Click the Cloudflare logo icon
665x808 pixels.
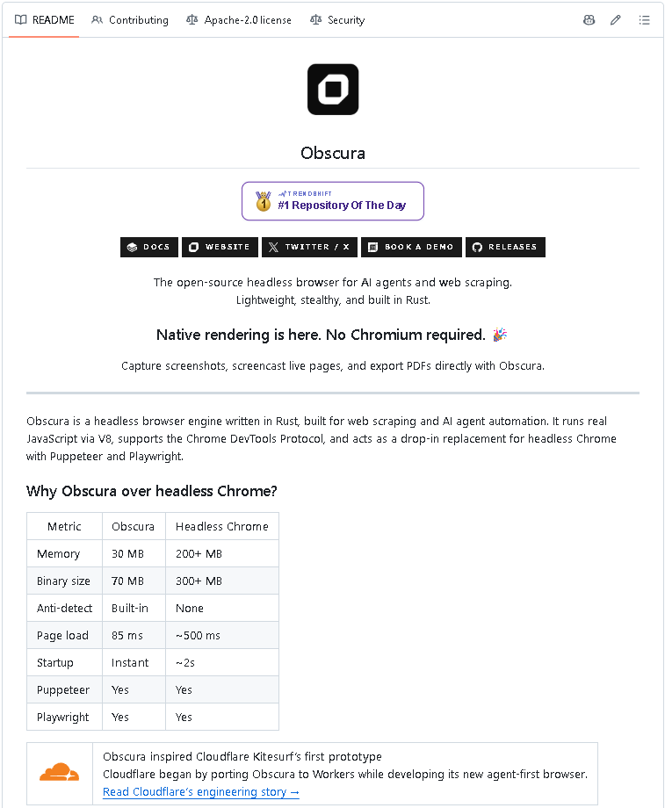60,773
